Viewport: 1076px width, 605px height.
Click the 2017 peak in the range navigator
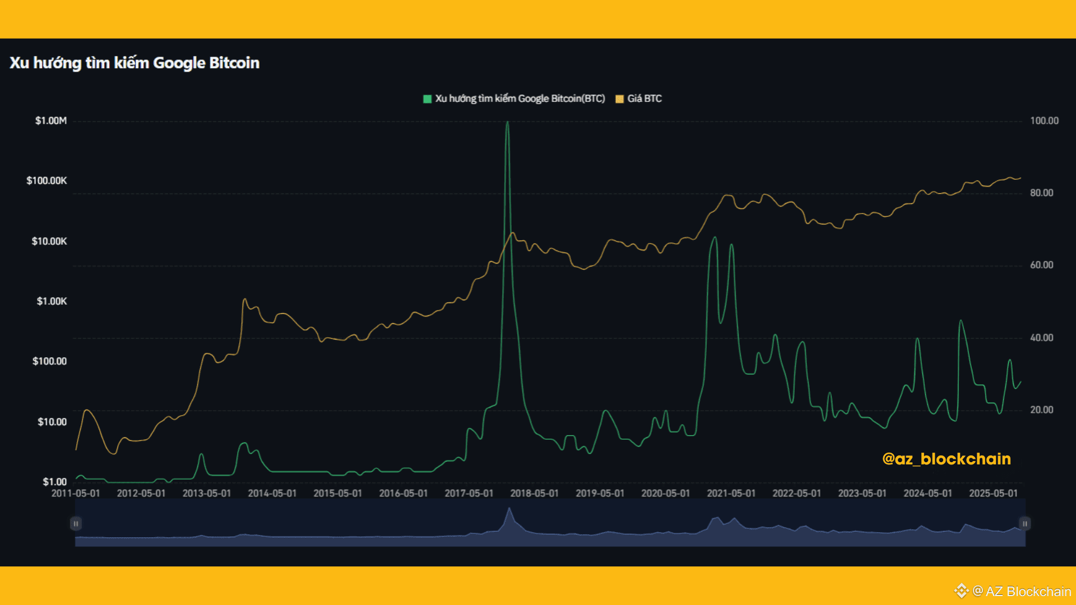(509, 511)
